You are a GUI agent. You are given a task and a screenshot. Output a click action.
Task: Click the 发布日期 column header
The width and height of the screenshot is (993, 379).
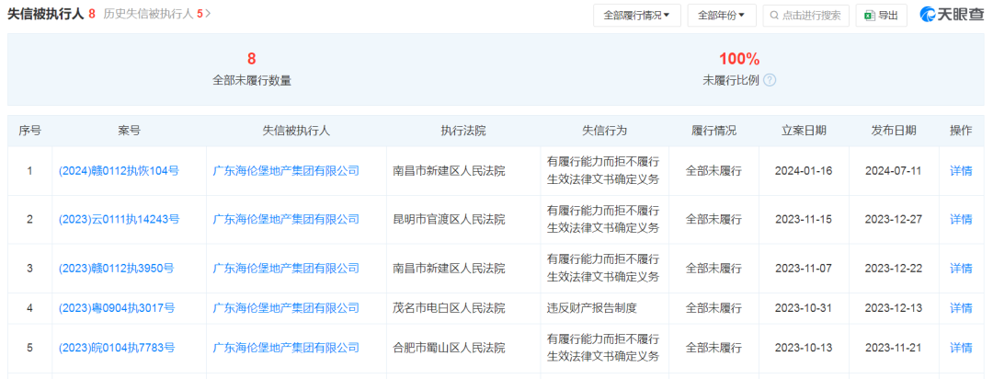[893, 131]
